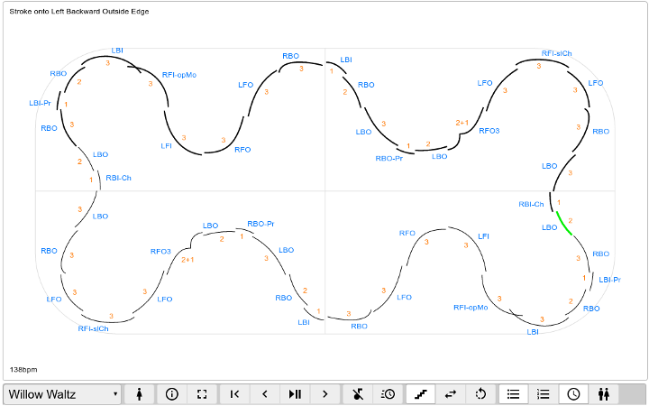Click the play/pause button
This screenshot has width=649, height=406.
point(295,394)
